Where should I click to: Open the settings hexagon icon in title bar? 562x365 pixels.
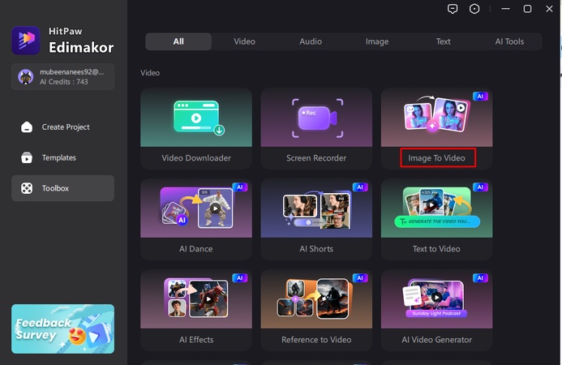(x=474, y=9)
